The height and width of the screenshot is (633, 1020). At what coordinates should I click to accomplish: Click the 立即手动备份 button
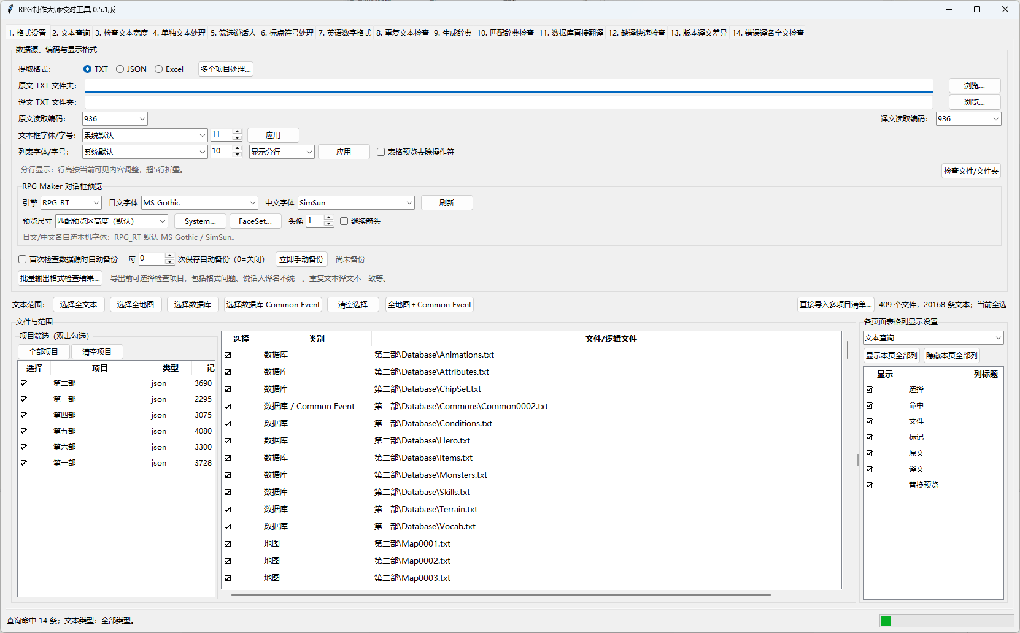click(x=301, y=259)
